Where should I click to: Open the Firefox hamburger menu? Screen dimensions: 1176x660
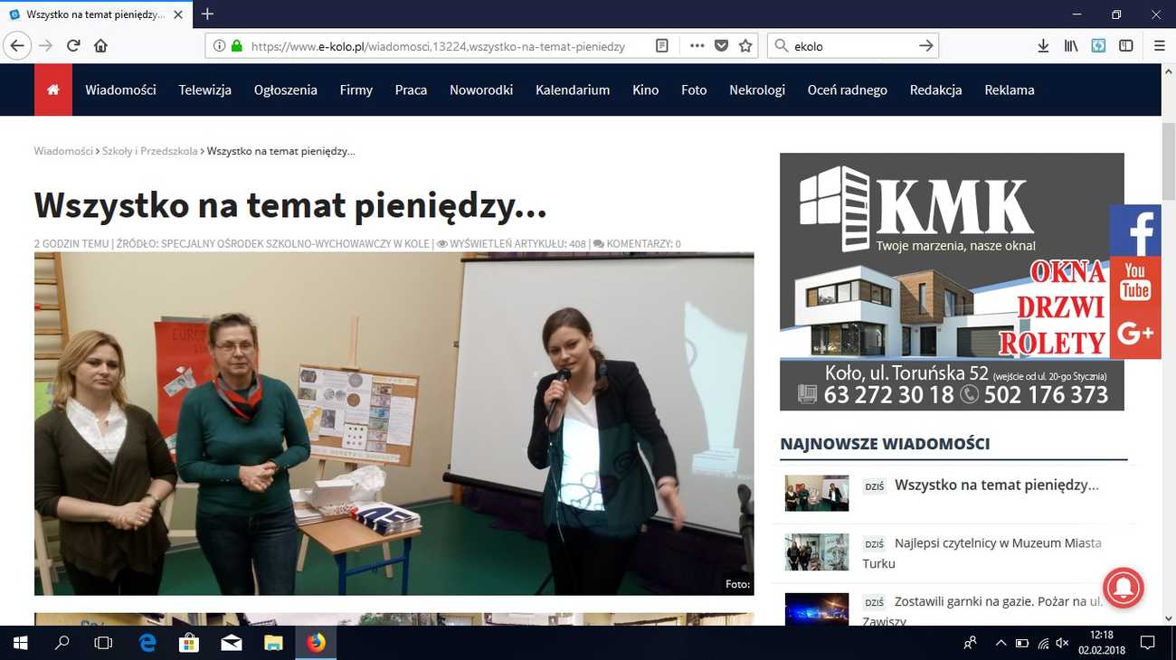point(1159,45)
